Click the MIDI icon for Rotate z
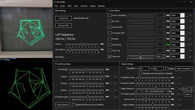Image resolution: width=195 pixels, height=110 pixels. [107, 90]
